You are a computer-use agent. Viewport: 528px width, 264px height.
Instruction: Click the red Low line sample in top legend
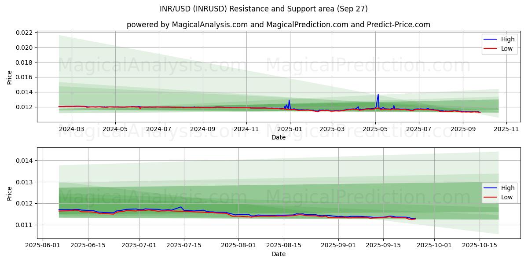point(490,48)
